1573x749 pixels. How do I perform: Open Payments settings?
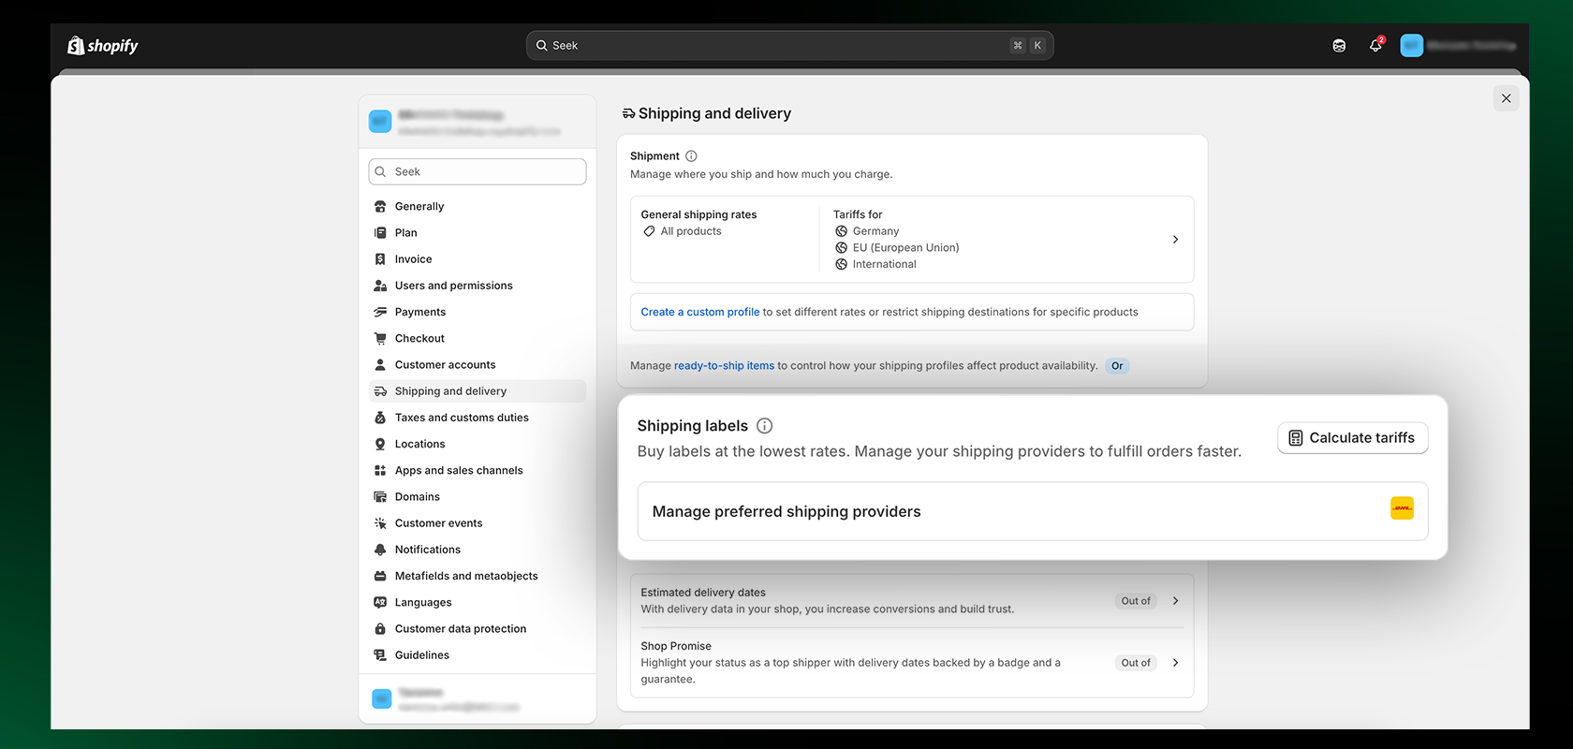tap(478, 312)
